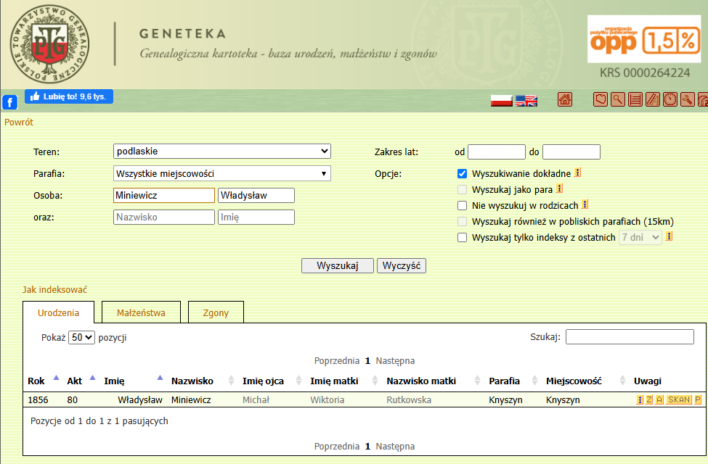Click the first-name field containing Władysław
Image resolution: width=708 pixels, height=464 pixels.
pyautogui.click(x=256, y=195)
